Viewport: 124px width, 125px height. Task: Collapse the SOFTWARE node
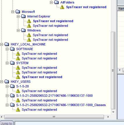(x=7, y=49)
